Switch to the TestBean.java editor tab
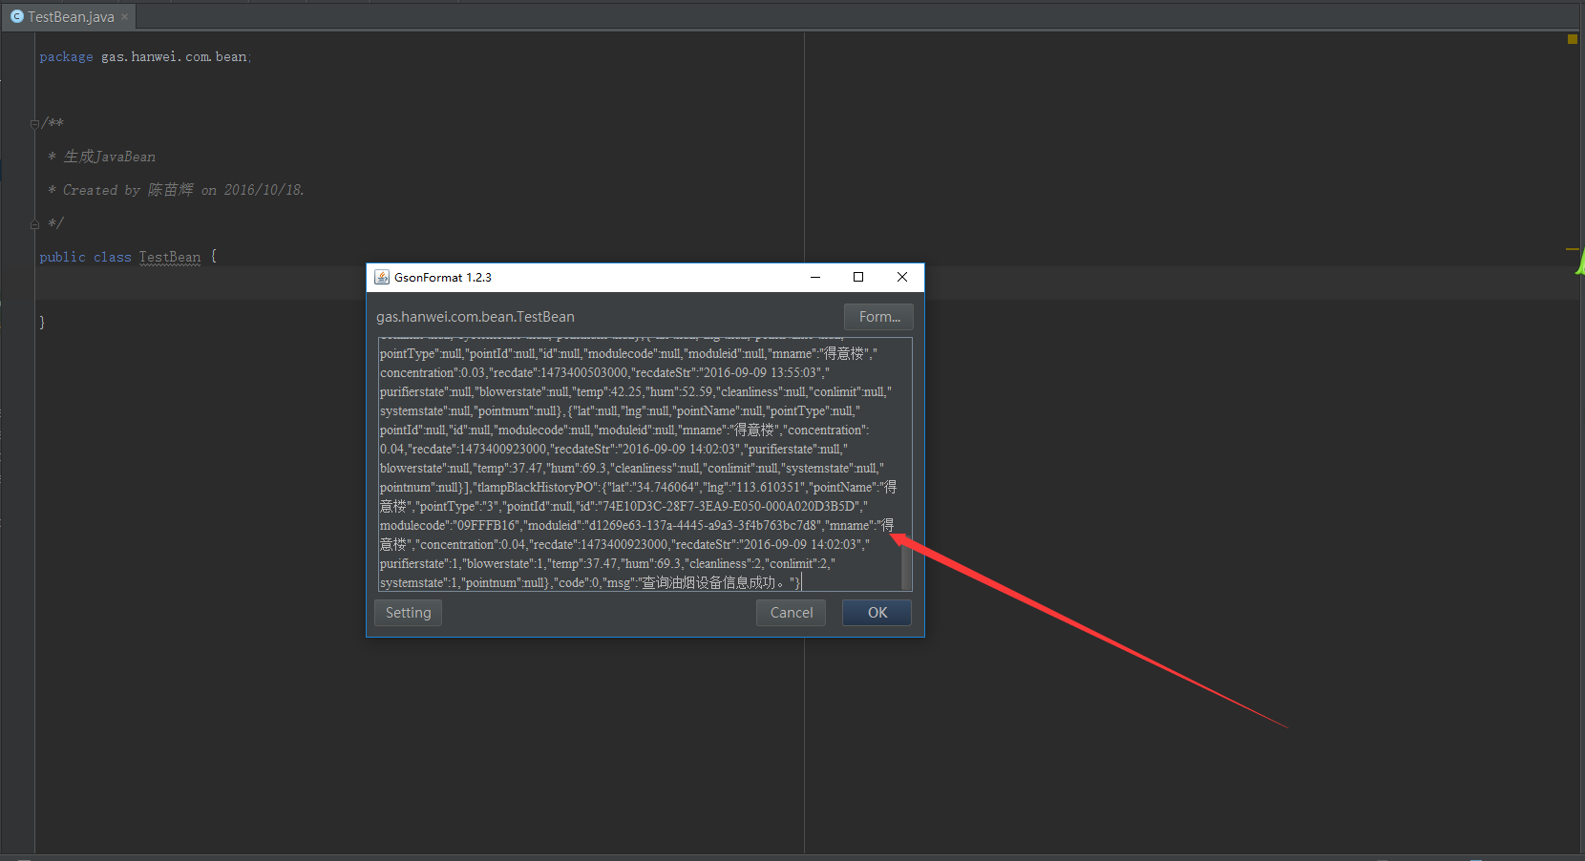The height and width of the screenshot is (861, 1585). [x=70, y=17]
